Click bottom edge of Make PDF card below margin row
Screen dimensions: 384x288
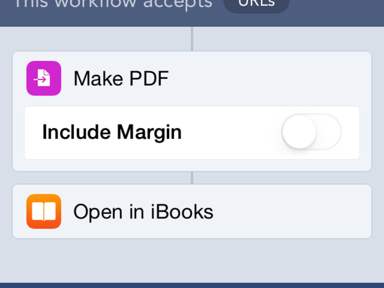(192, 165)
